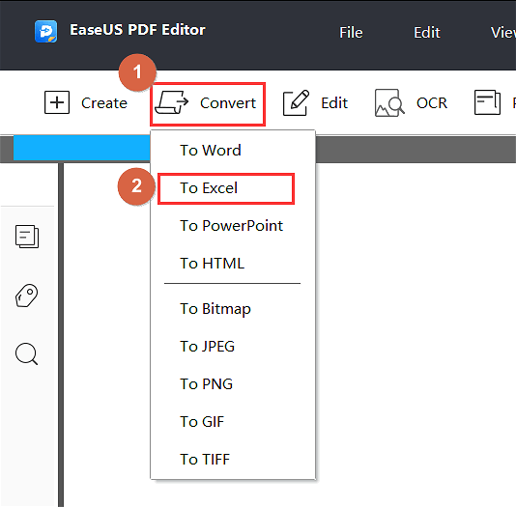Click the OCR toolbar label
Viewport: 516px width, 507px height.
tap(432, 103)
